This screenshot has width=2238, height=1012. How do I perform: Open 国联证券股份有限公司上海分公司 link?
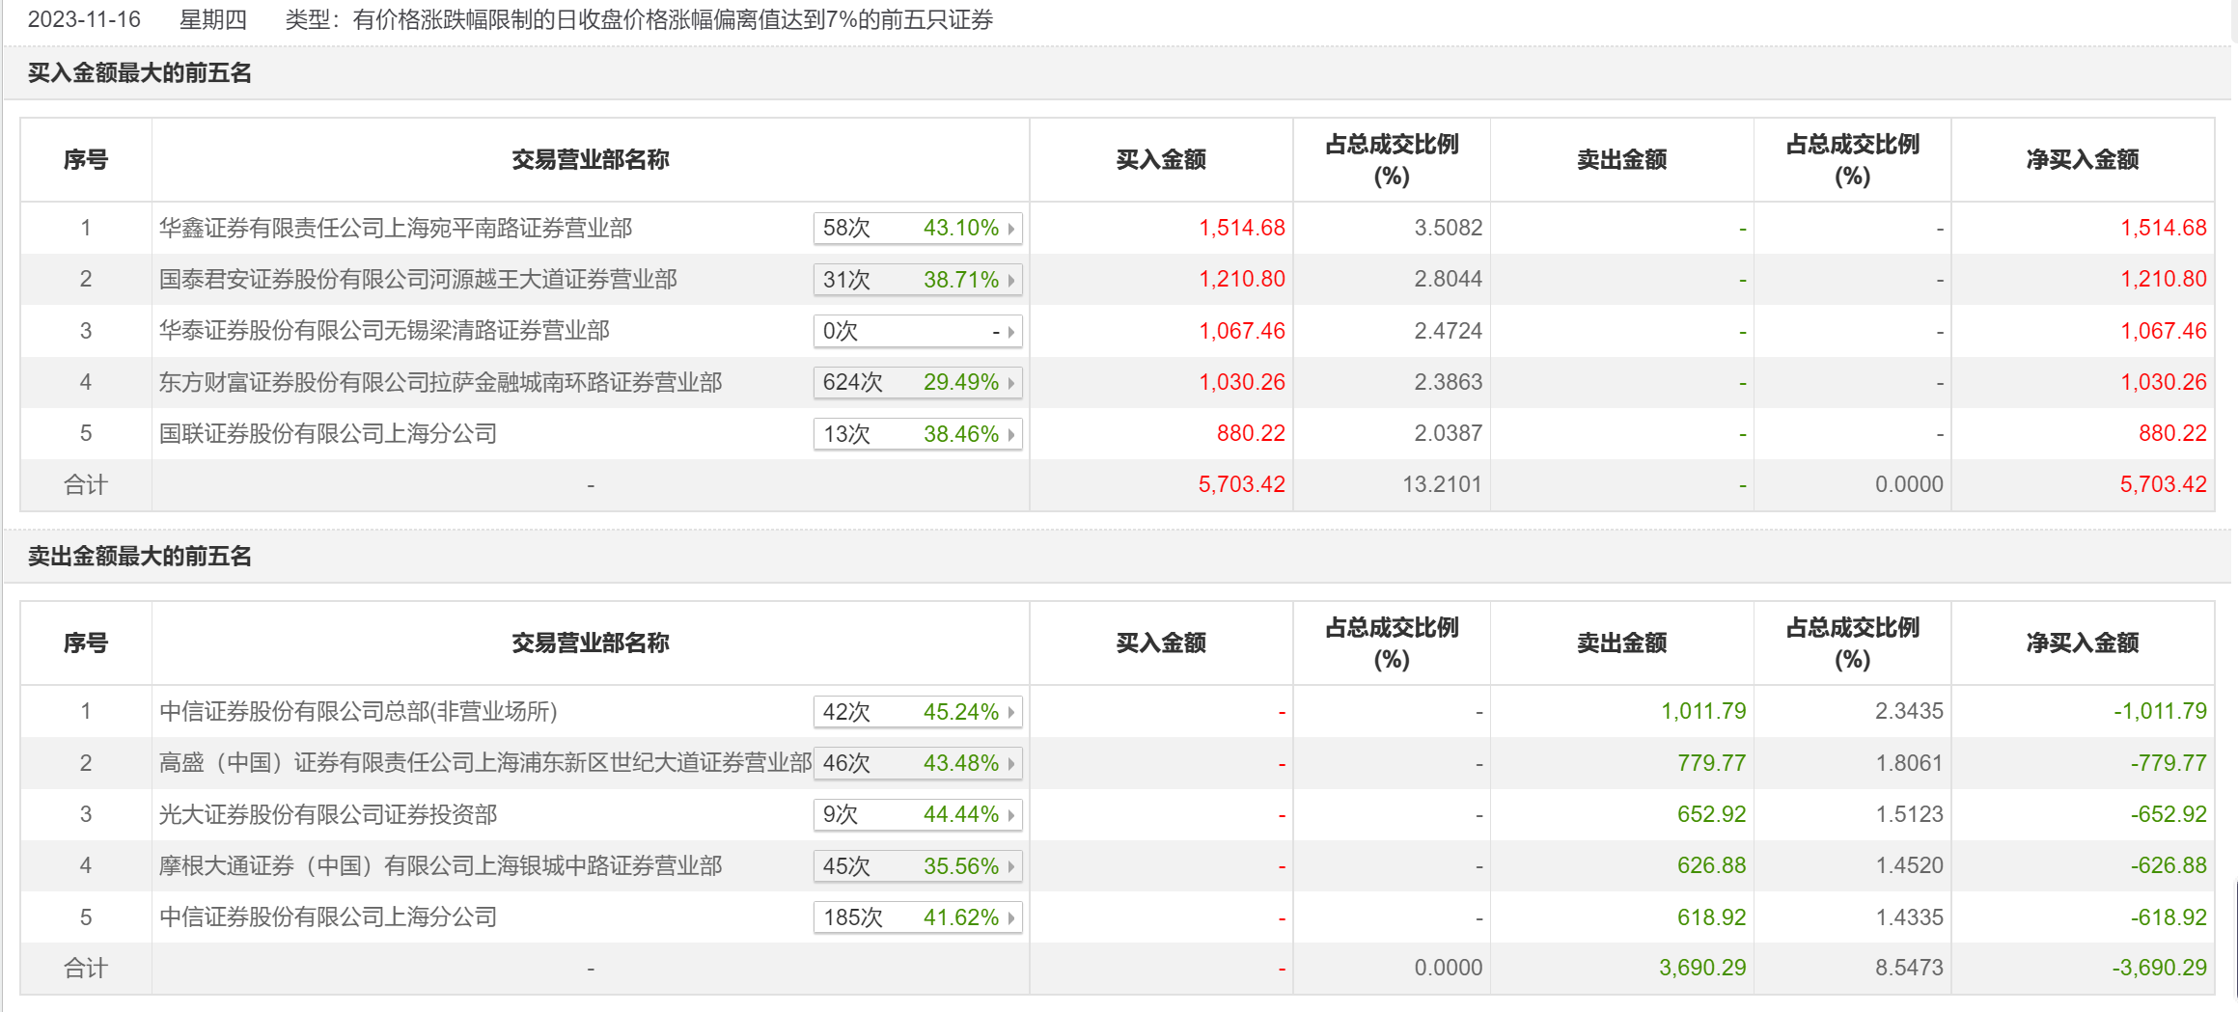point(328,434)
